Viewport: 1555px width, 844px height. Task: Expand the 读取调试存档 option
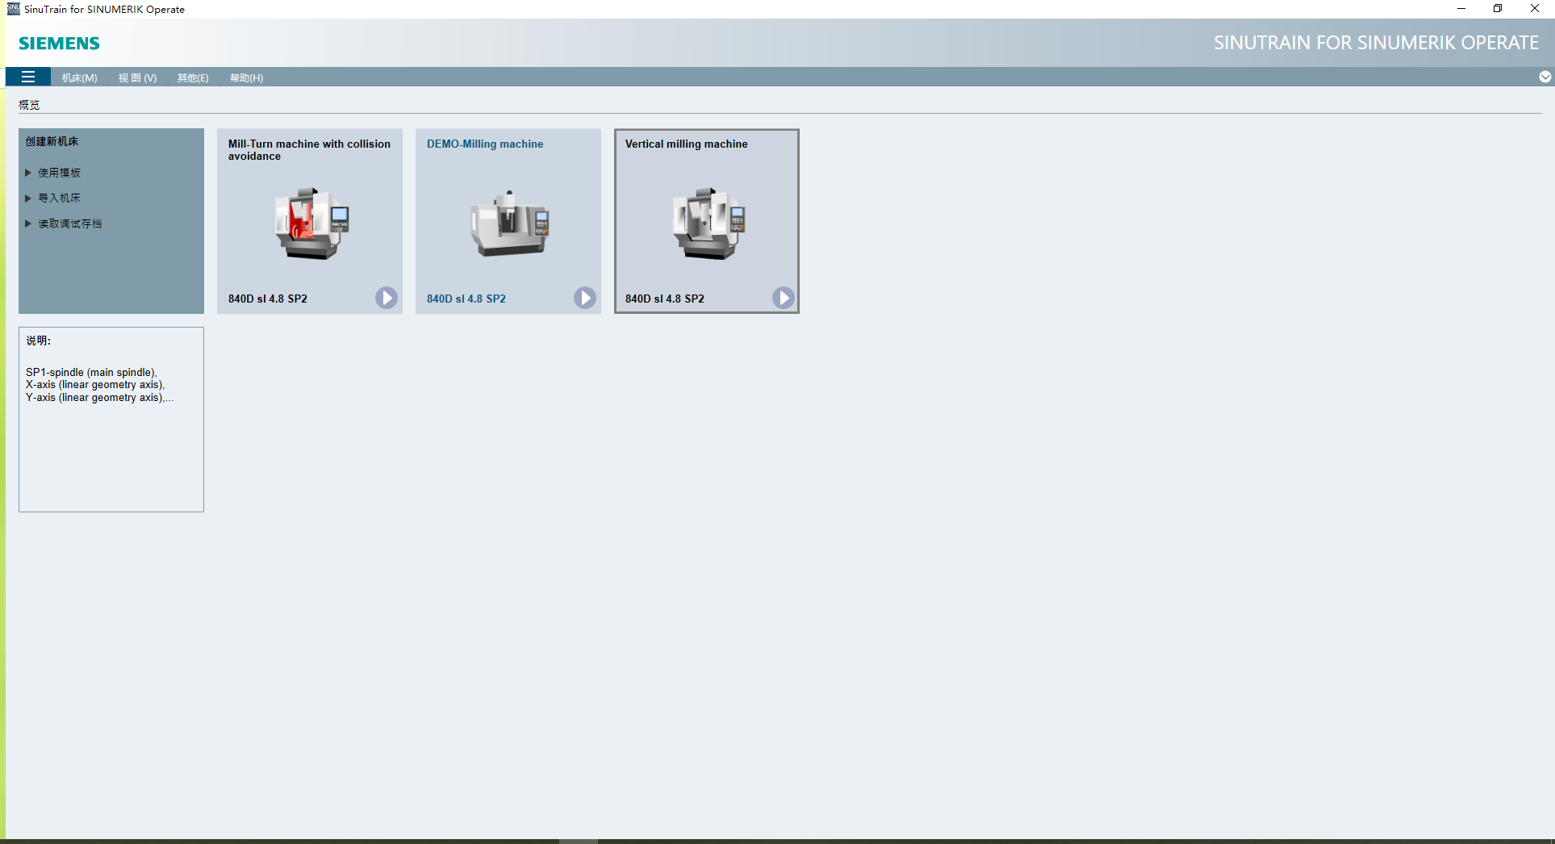28,224
